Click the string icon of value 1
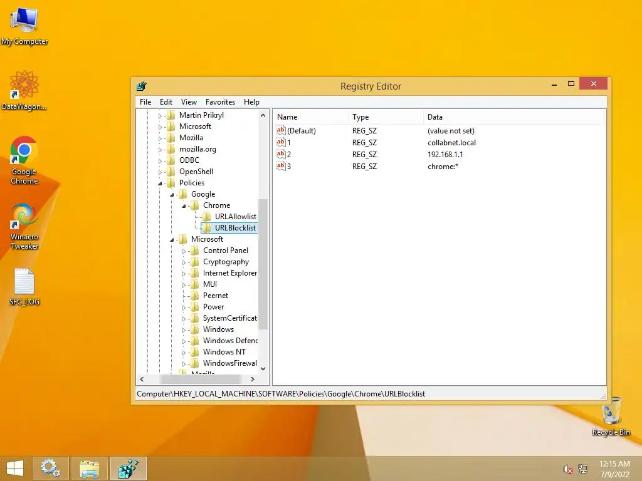Image resolution: width=642 pixels, height=481 pixels. pyautogui.click(x=280, y=142)
